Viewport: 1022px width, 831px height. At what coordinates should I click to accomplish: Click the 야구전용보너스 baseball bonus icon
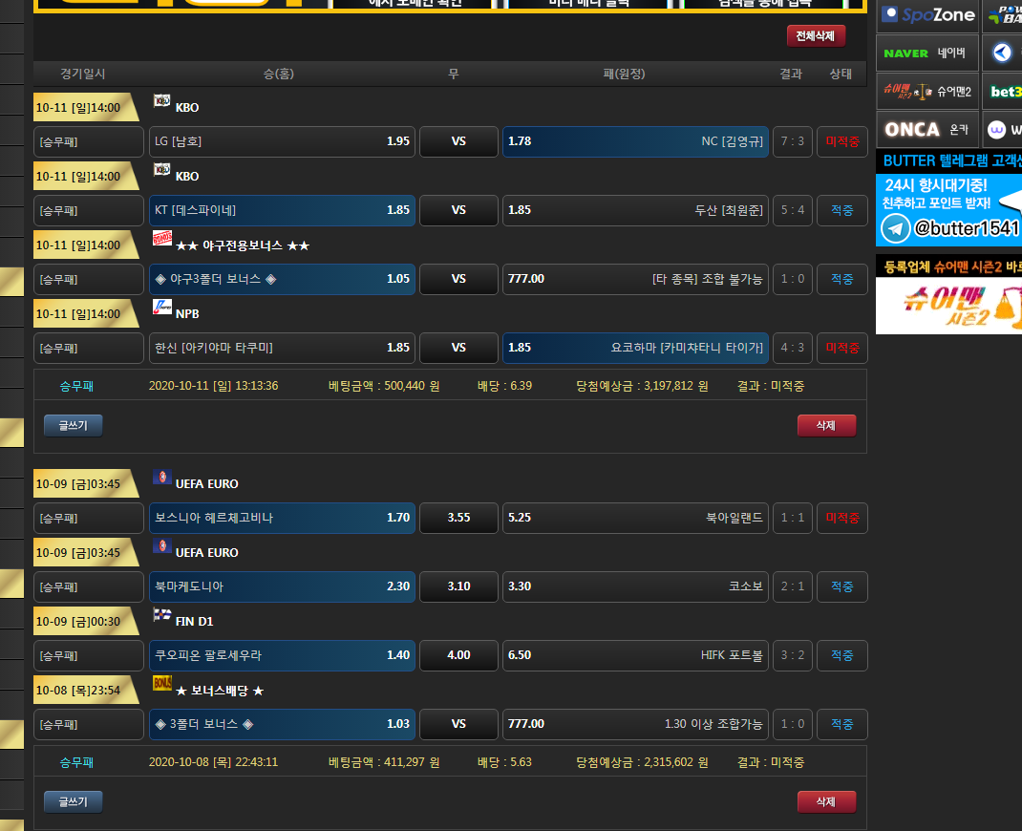(x=161, y=238)
